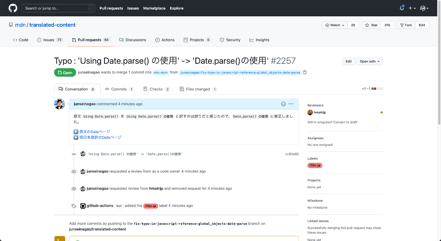
Task: Switch to the Code tab
Action: (20, 40)
